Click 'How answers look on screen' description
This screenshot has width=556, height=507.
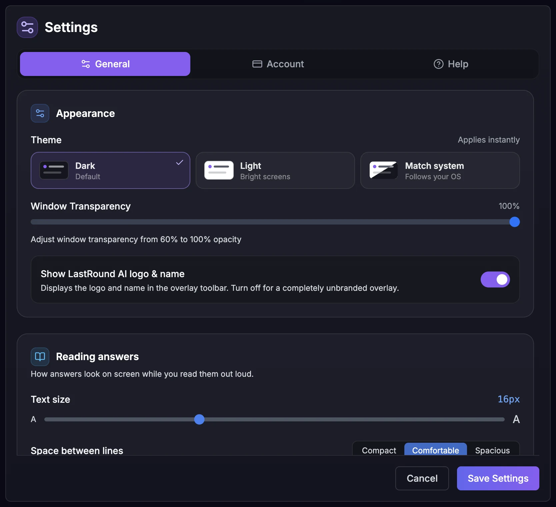tap(142, 374)
